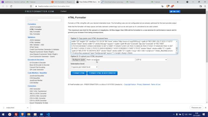Click the bookmark icon in the address bar
This screenshot has width=208, height=117.
click(31, 6)
